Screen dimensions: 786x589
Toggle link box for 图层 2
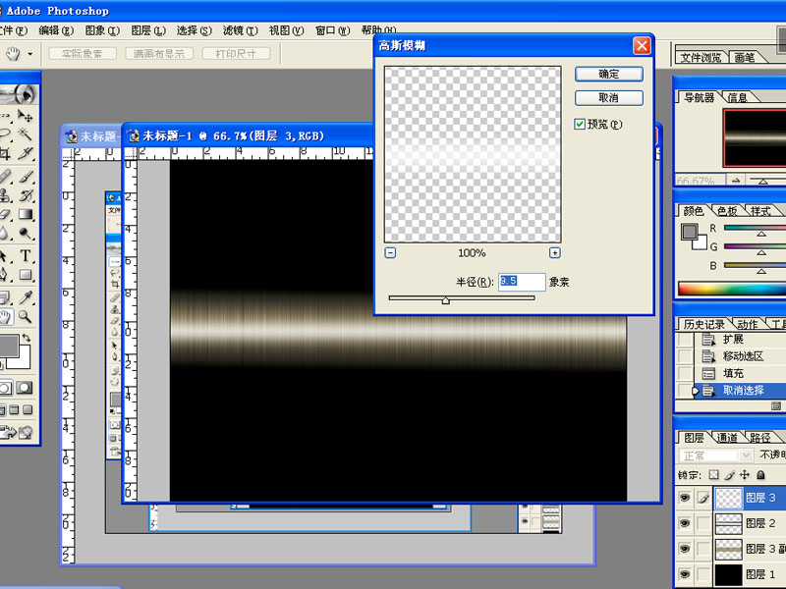[x=703, y=523]
